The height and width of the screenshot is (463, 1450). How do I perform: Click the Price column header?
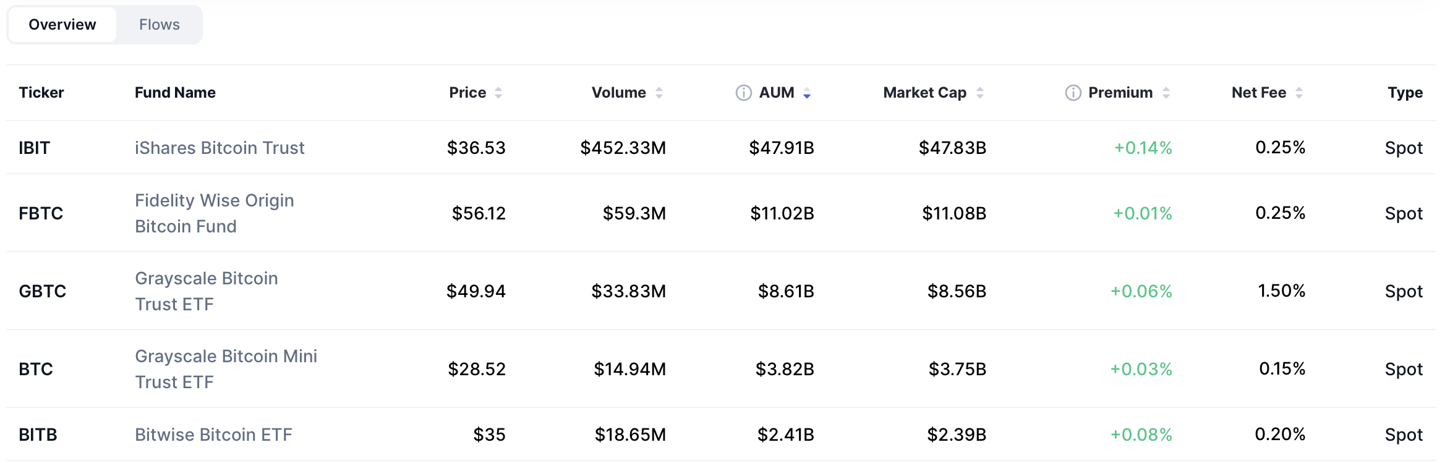[467, 93]
